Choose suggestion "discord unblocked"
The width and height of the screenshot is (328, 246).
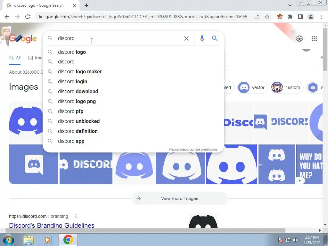[133, 121]
